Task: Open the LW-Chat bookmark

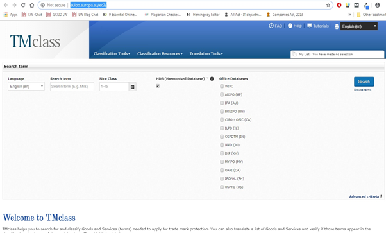Action: pyautogui.click(x=32, y=15)
